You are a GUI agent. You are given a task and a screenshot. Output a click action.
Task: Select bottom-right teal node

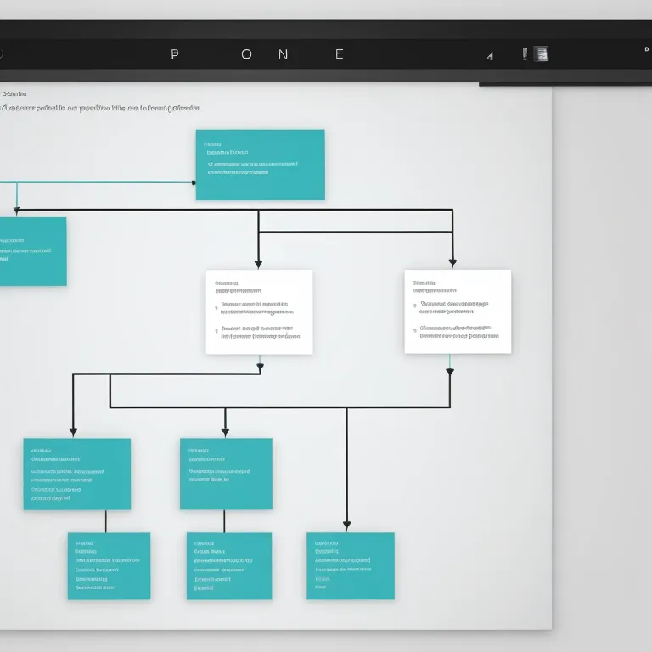tap(350, 565)
